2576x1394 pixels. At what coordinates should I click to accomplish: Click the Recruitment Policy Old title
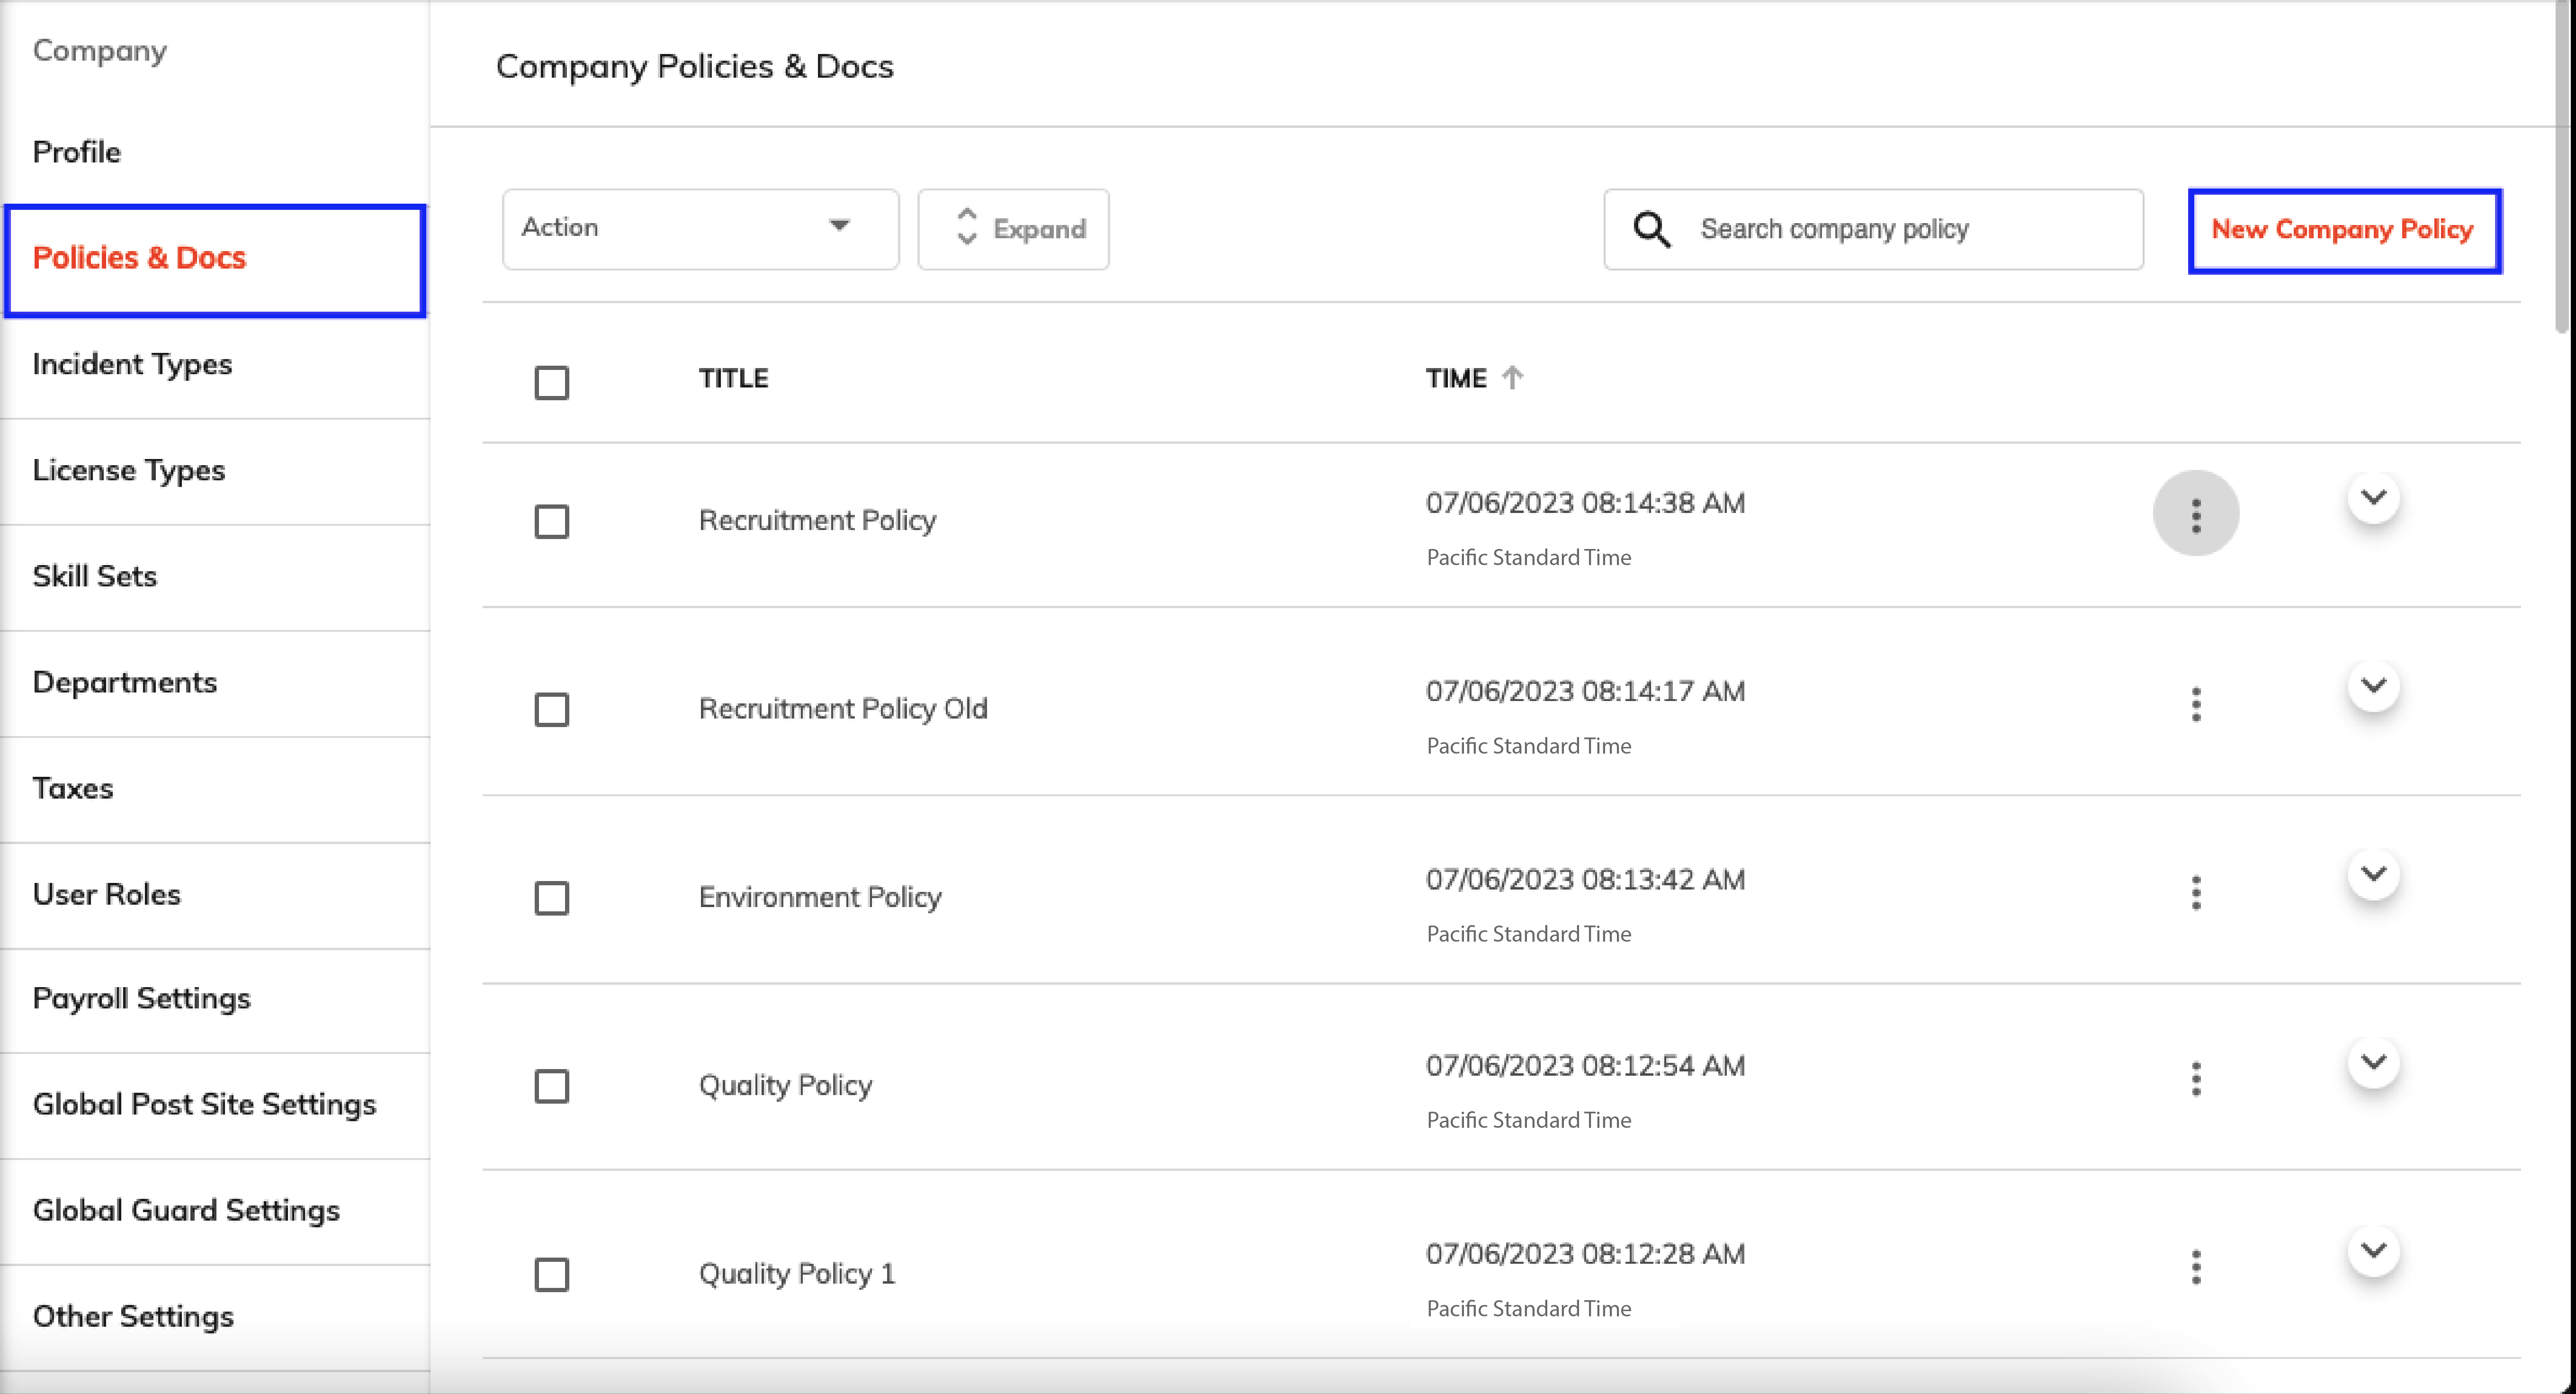pos(843,708)
